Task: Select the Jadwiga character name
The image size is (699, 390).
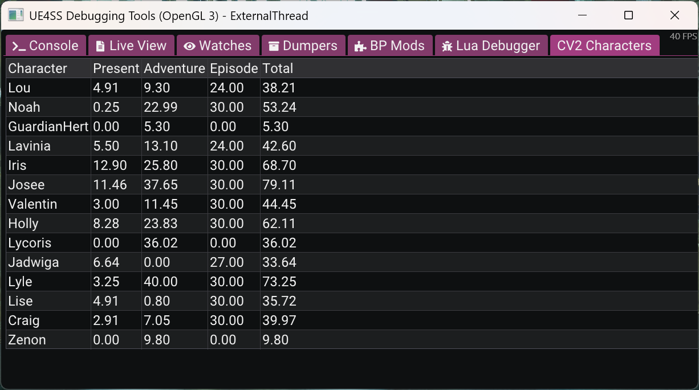Action: 34,262
